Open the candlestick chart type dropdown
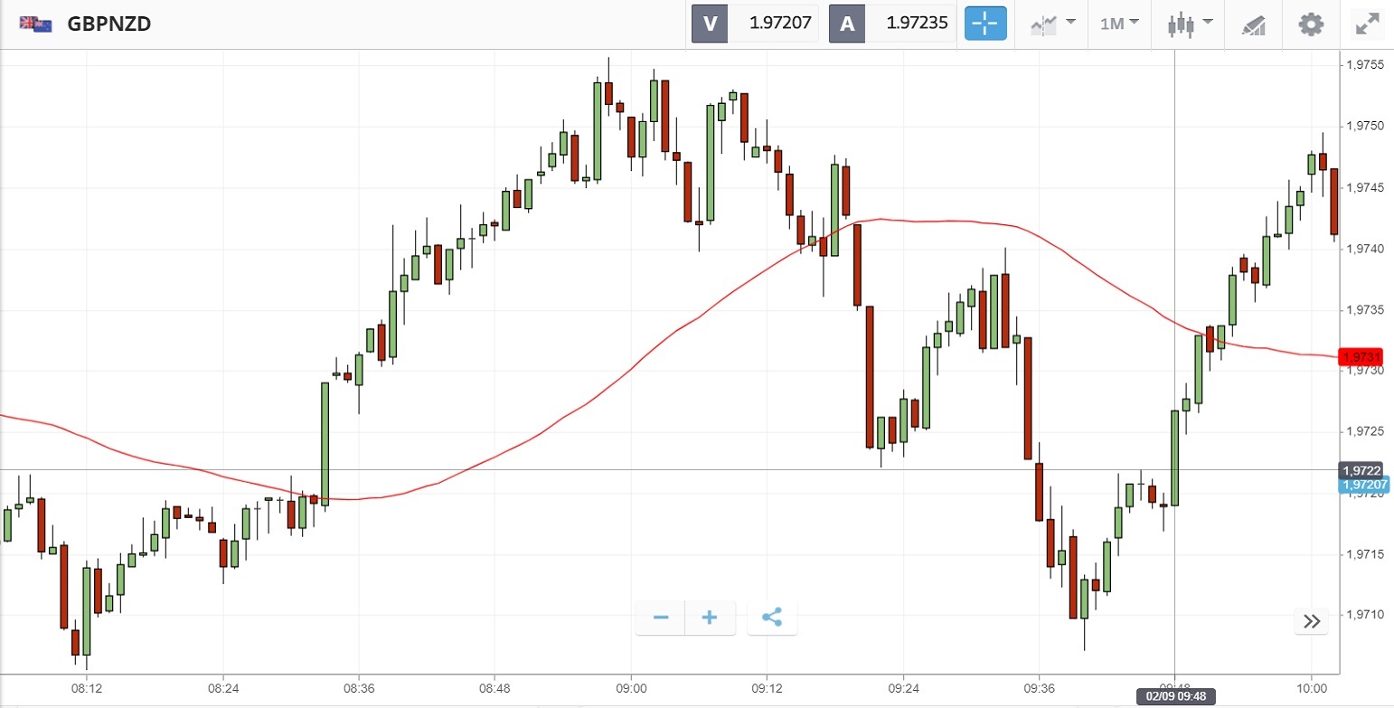 1185,24
